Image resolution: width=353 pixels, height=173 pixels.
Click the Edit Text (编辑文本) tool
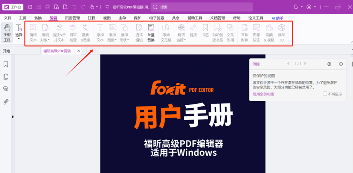pyautogui.click(x=33, y=33)
